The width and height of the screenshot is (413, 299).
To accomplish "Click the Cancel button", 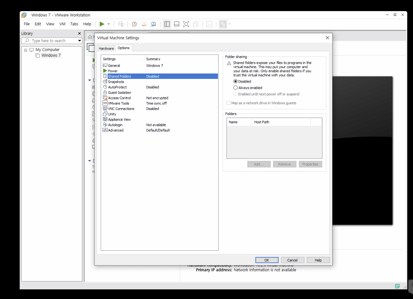I will [x=292, y=260].
